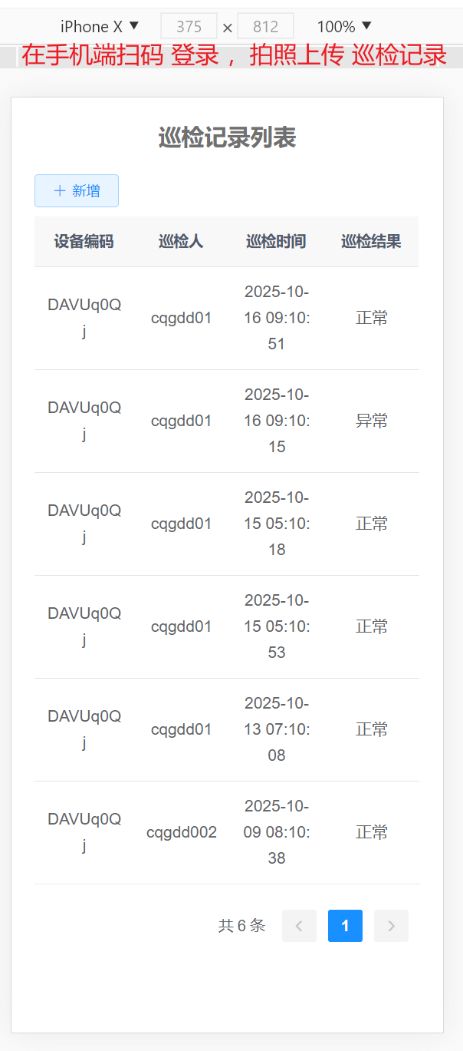This screenshot has height=1051, width=463.
Task: Select the record with 异常 result
Action: [372, 421]
